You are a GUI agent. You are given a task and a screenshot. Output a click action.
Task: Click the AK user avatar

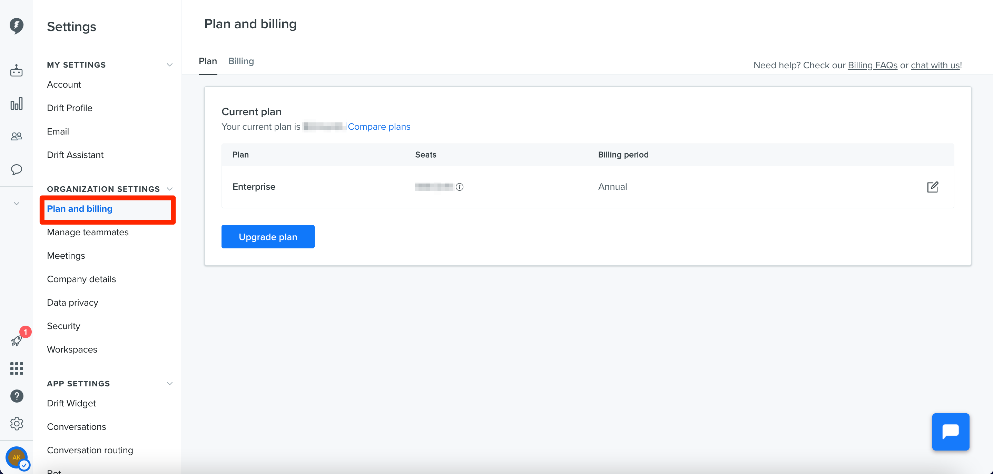[x=17, y=457]
